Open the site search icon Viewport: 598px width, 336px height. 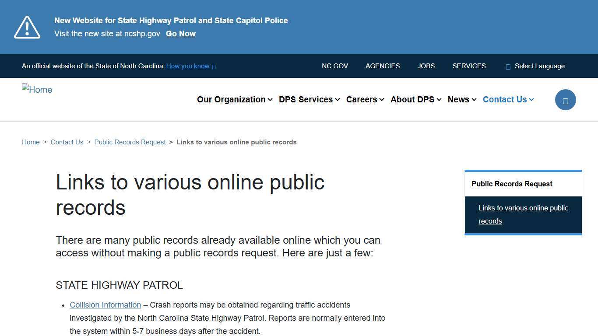pos(565,99)
